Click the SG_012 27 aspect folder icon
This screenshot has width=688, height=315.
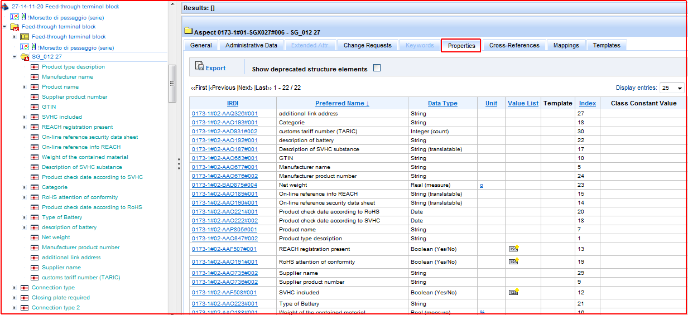25,57
